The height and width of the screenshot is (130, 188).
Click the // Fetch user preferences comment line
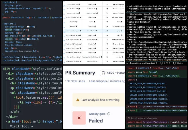point(142,118)
